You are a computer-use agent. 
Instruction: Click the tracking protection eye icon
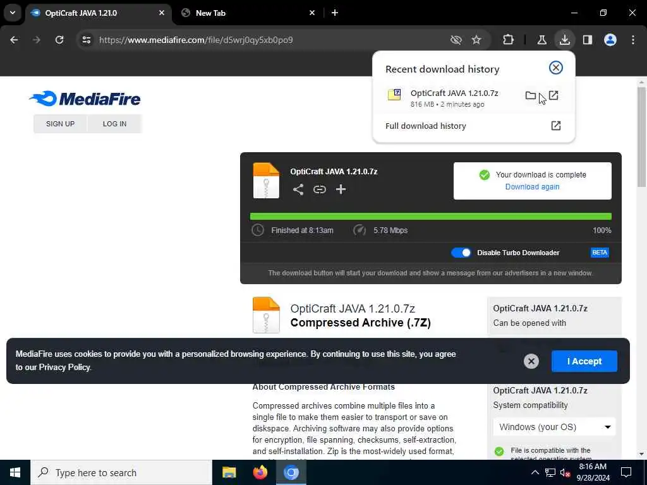coord(456,40)
